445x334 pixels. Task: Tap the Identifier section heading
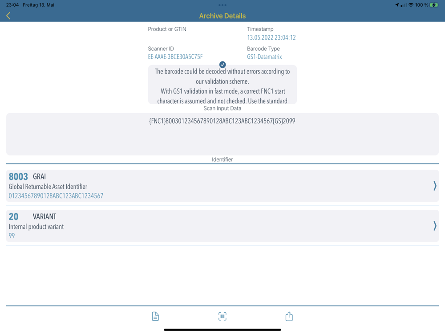pyautogui.click(x=222, y=159)
